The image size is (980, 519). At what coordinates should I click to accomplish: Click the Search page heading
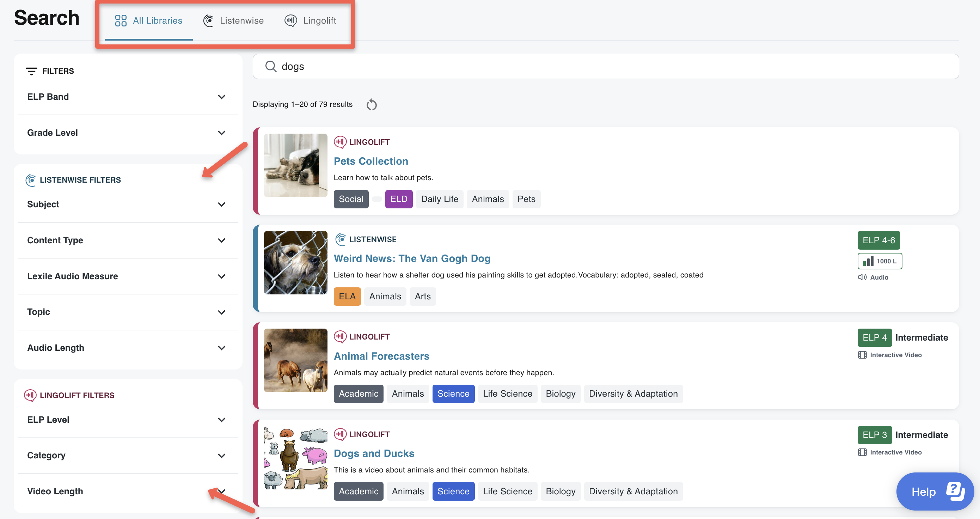47,18
